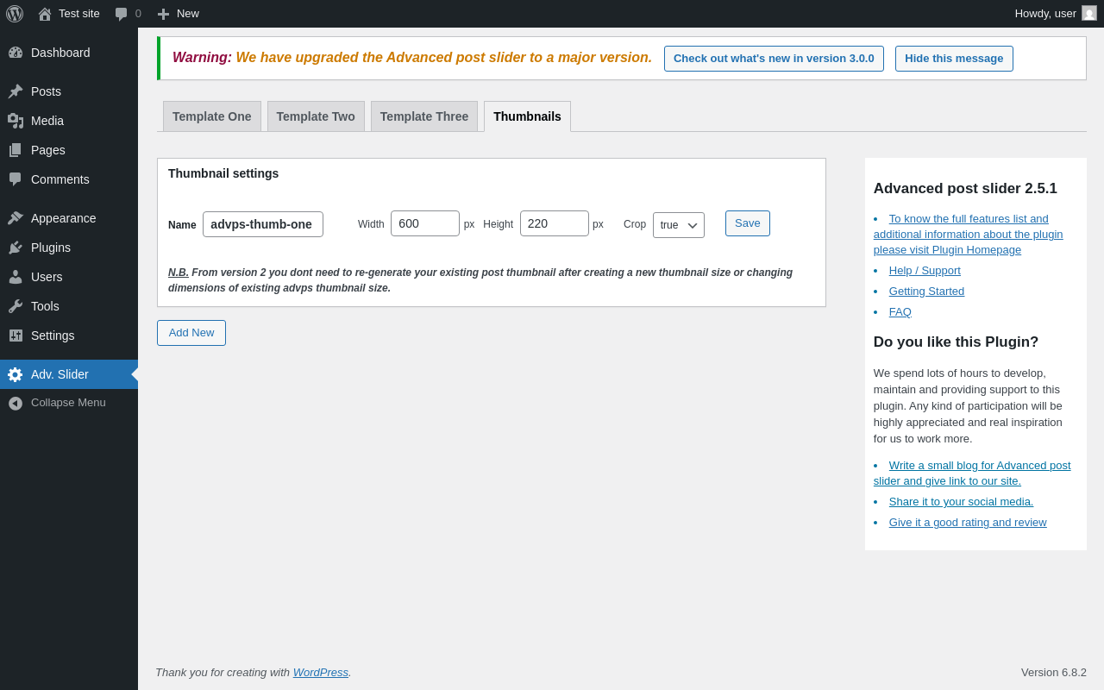Open the Plugin Homepage full features link
The height and width of the screenshot is (690, 1104).
969,235
